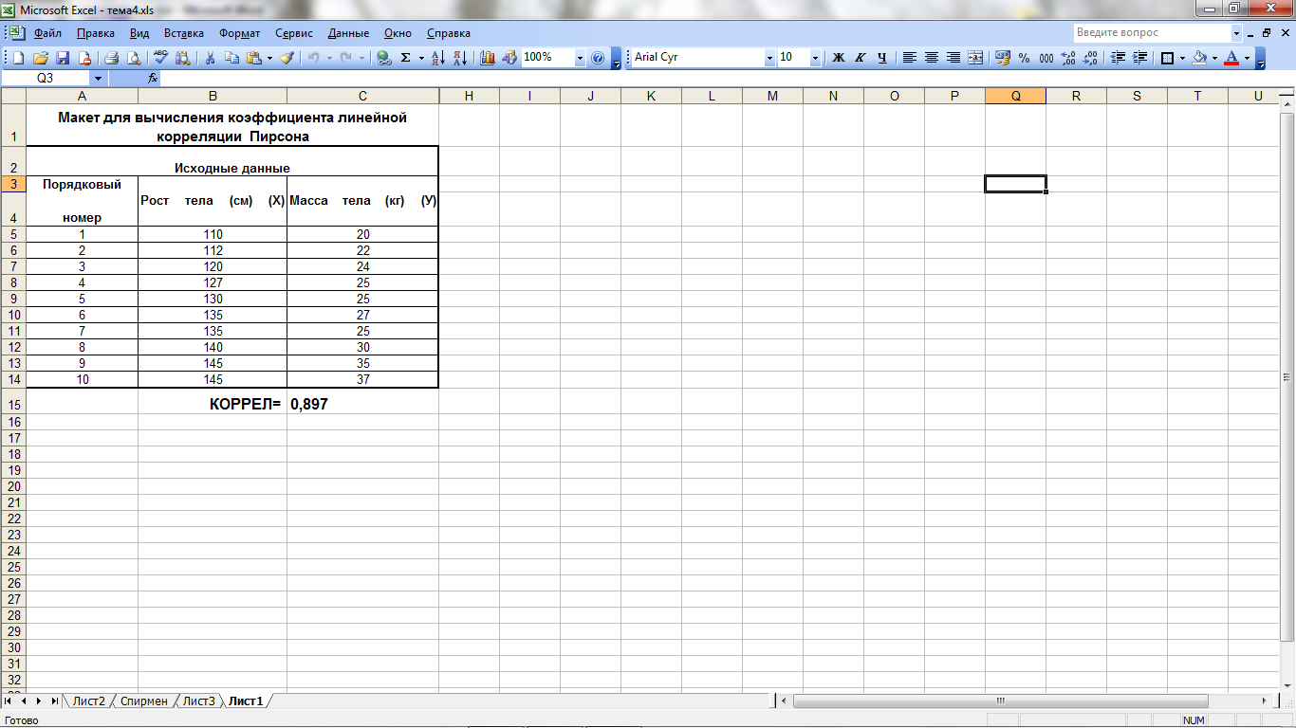This screenshot has height=728, width=1296.
Task: Open the AutoSum functions dropdown arrow
Action: (421, 58)
